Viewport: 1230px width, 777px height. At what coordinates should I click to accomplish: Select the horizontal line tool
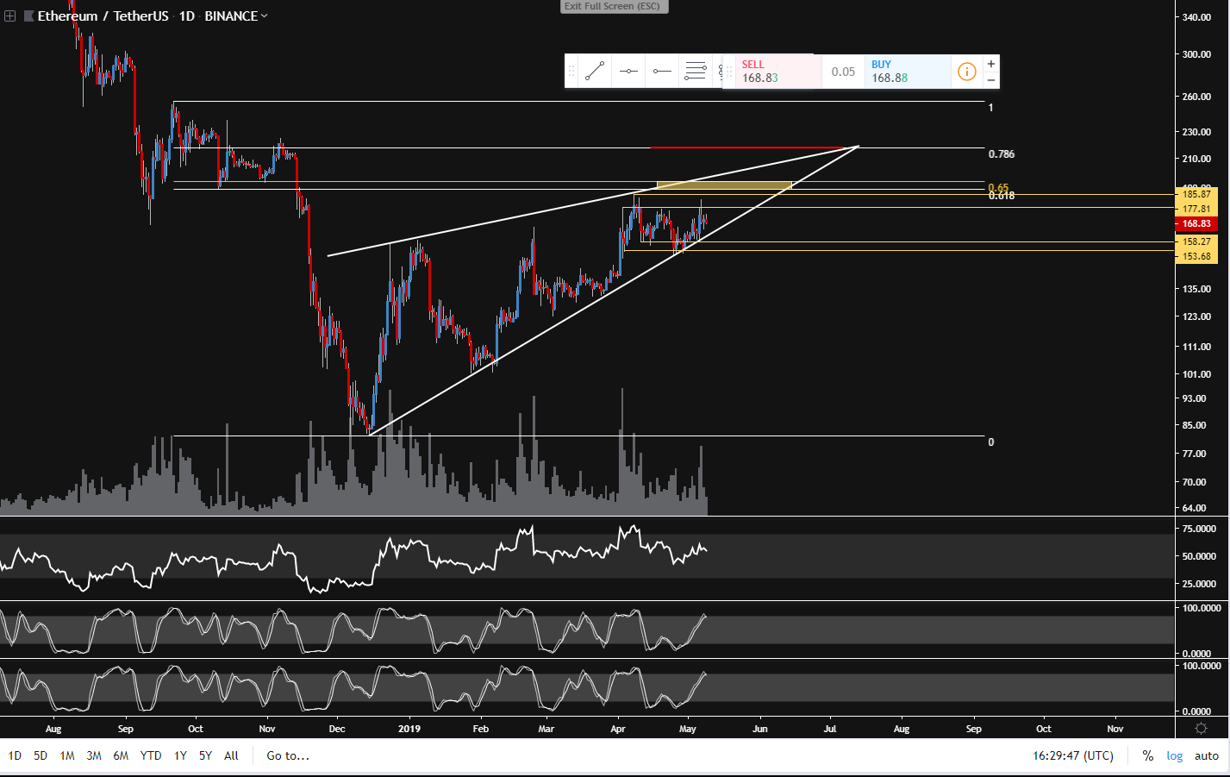click(628, 72)
